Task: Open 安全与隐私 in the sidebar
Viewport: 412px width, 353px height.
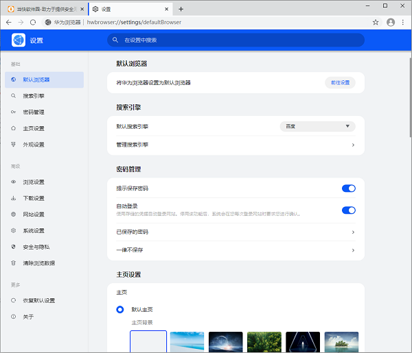Action: tap(36, 247)
